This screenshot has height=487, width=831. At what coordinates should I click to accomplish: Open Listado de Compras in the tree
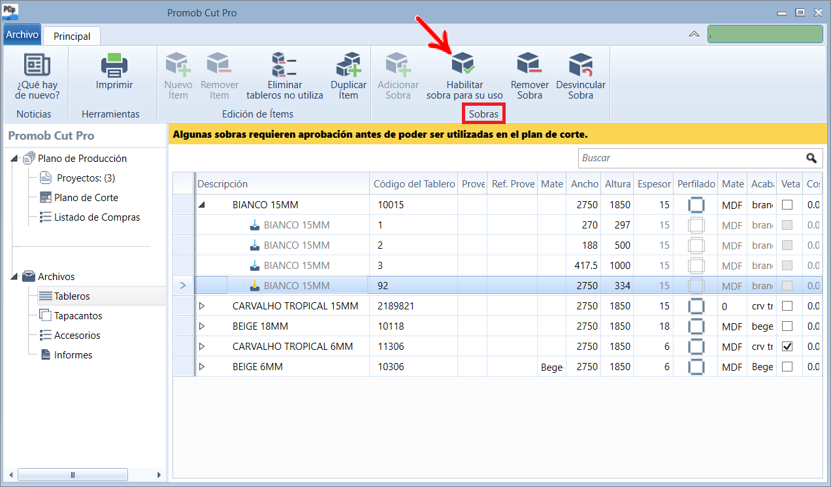[97, 217]
